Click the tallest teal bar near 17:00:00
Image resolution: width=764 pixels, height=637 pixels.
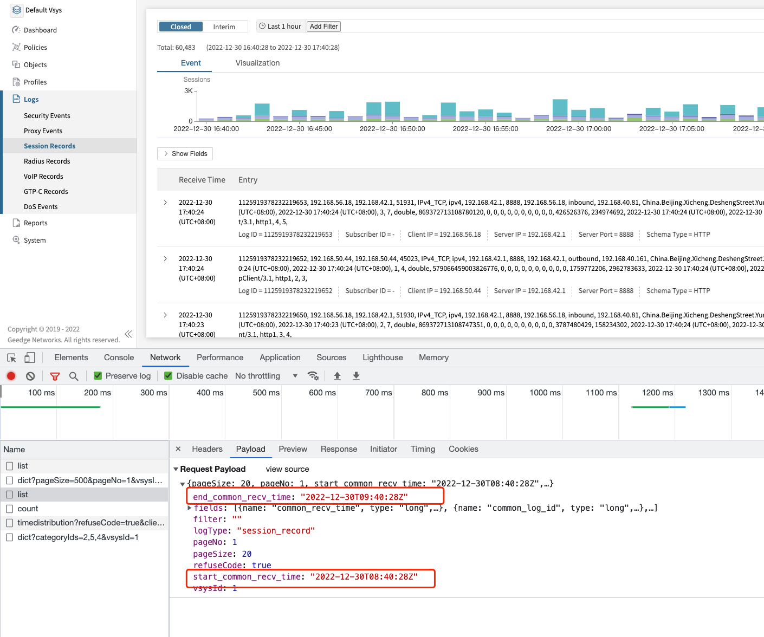560,108
